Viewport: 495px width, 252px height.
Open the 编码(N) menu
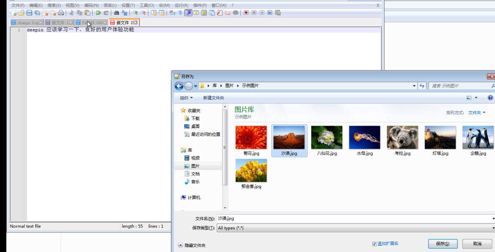coord(91,5)
